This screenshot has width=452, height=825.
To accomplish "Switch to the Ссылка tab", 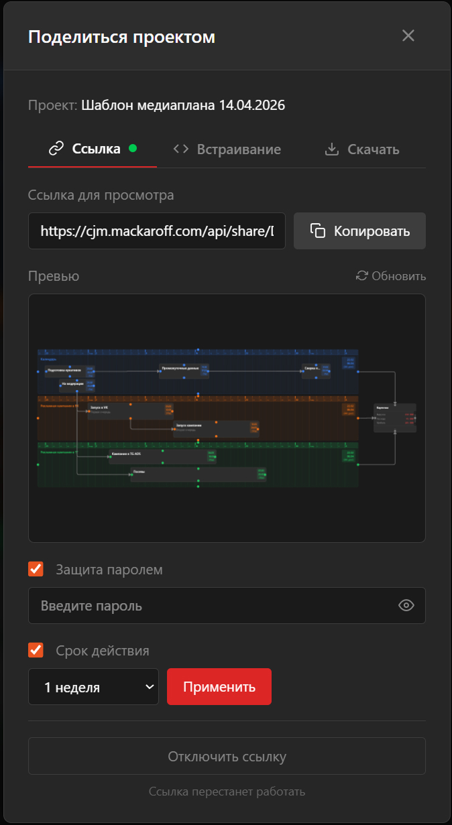I will coord(93,149).
